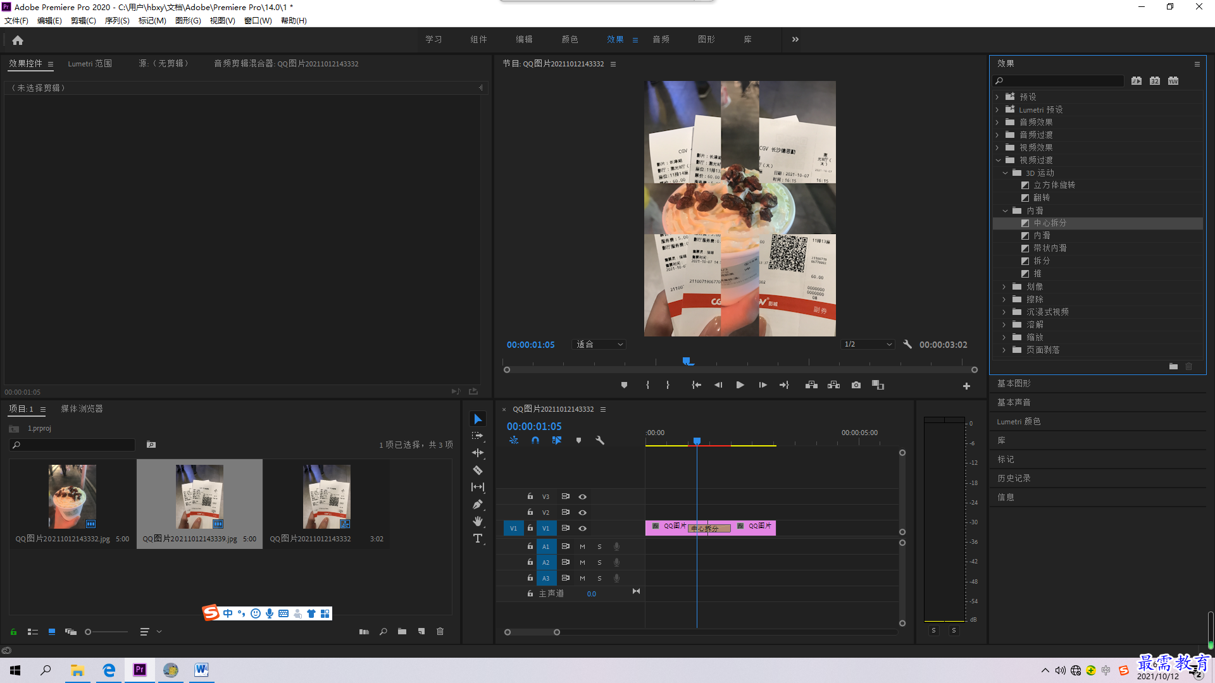Open the 基本图形 panel

(1014, 383)
